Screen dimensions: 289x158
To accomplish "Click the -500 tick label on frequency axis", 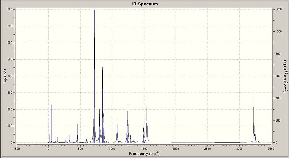I will [17, 148].
